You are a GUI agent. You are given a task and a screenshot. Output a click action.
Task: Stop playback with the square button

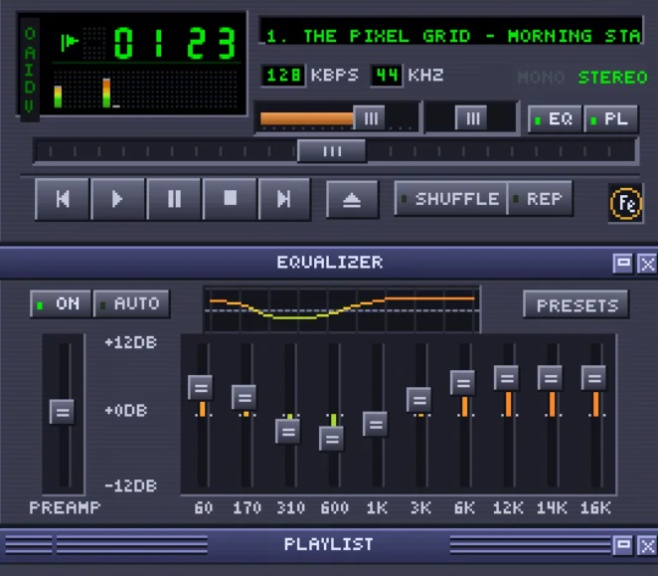tap(230, 199)
